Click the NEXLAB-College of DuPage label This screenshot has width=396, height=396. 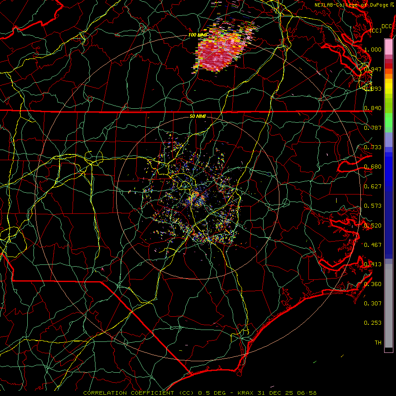tap(351, 5)
